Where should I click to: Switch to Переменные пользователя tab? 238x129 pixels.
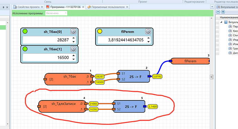108,7
